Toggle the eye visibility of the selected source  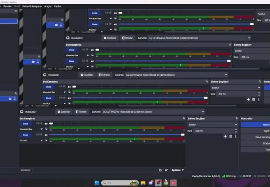[10, 99]
